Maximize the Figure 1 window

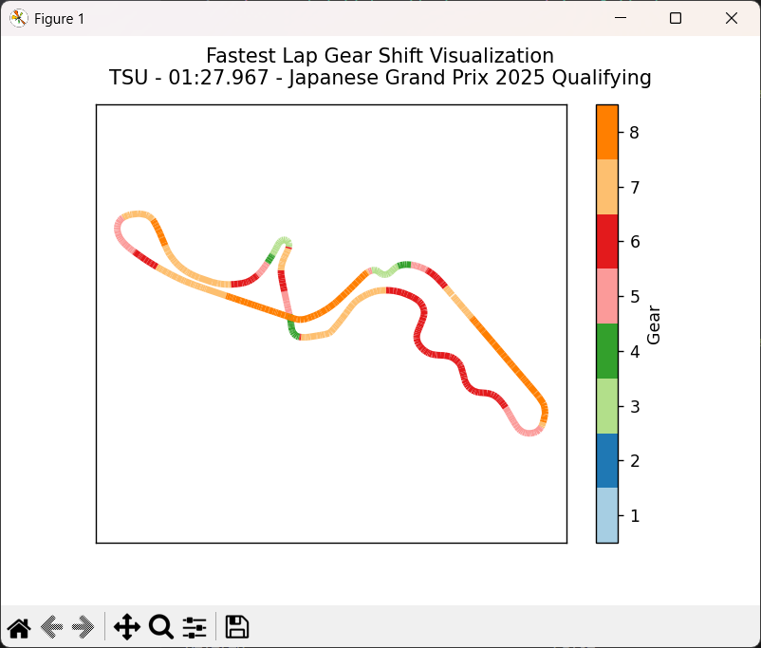pos(675,18)
